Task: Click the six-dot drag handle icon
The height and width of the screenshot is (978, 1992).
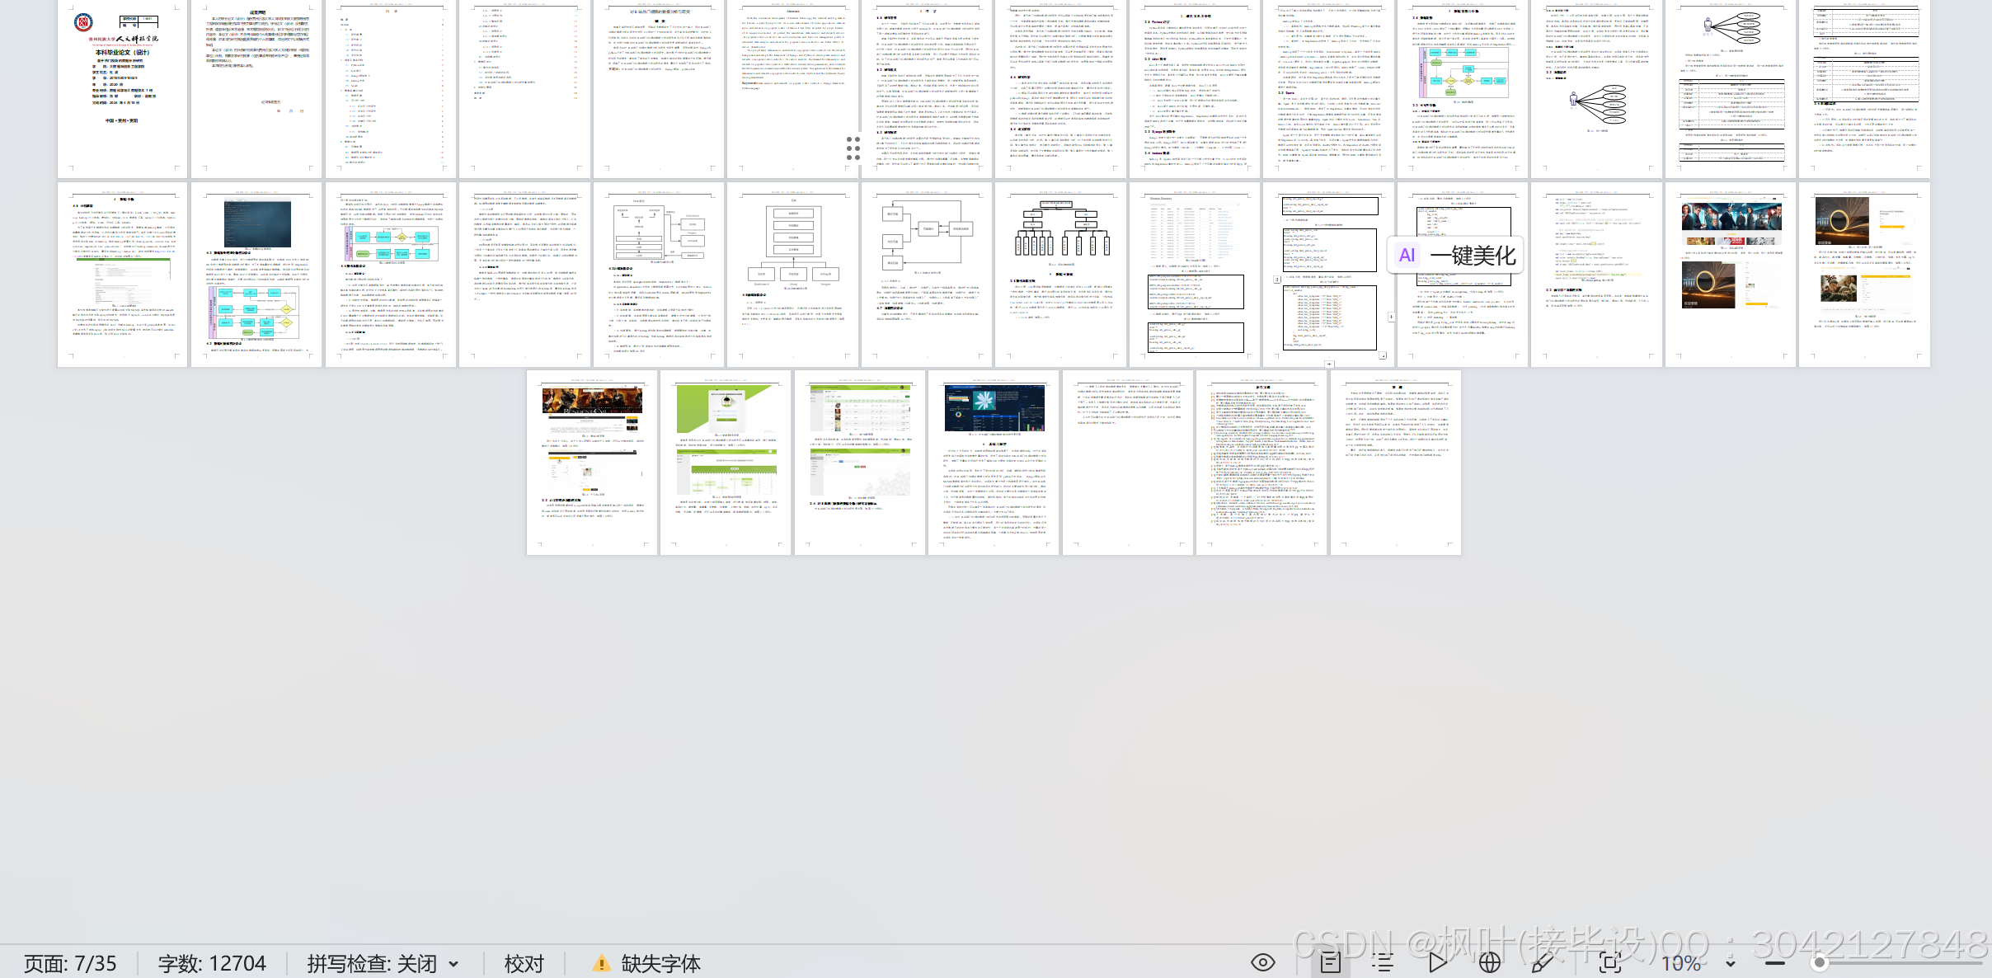Action: [x=853, y=148]
